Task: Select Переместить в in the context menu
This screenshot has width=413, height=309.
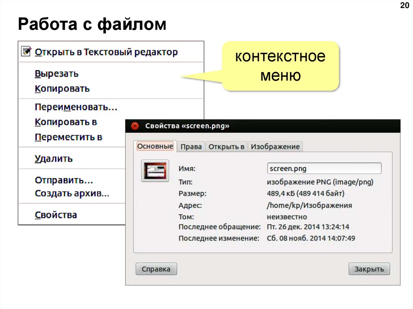Action: (69, 137)
